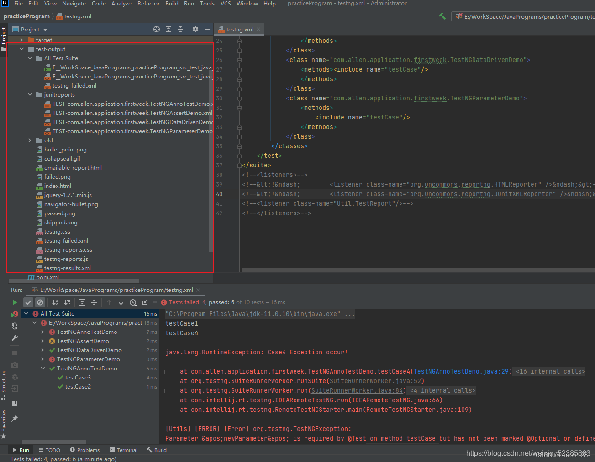
Task: Show more Run toolbar actions chevron
Action: pyautogui.click(x=155, y=302)
